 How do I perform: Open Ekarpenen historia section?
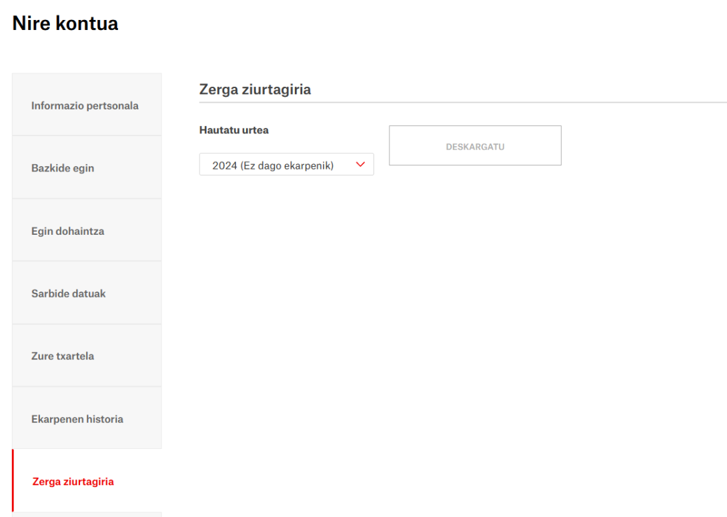click(x=87, y=418)
